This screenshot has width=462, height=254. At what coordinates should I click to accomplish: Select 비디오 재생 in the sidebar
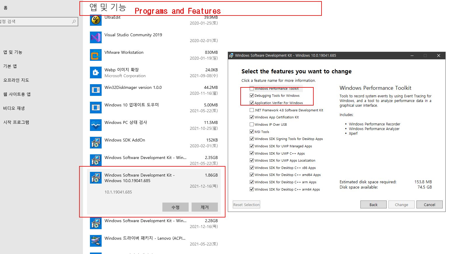click(x=14, y=108)
